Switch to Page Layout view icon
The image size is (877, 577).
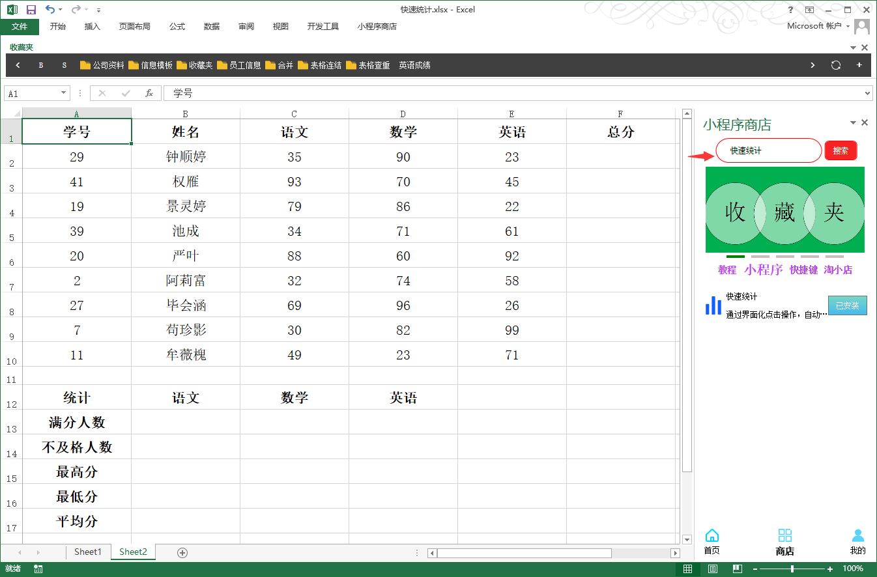coord(713,569)
